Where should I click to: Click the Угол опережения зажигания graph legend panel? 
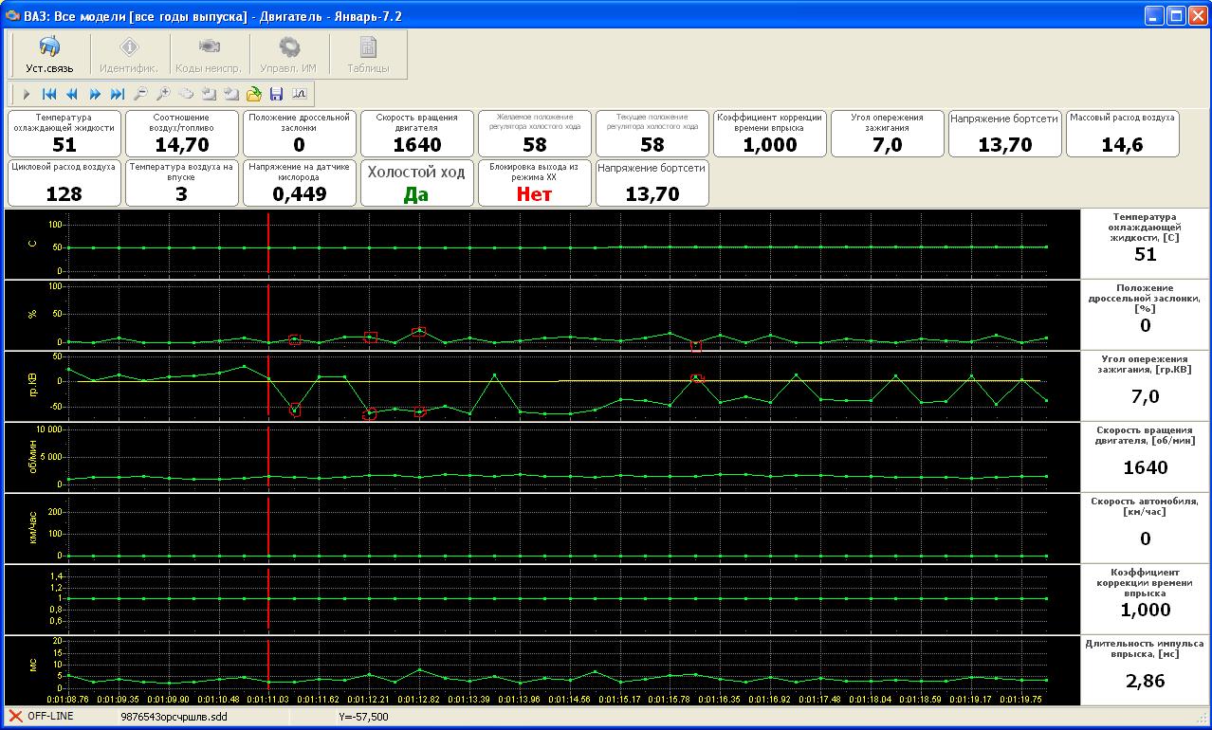point(1145,387)
